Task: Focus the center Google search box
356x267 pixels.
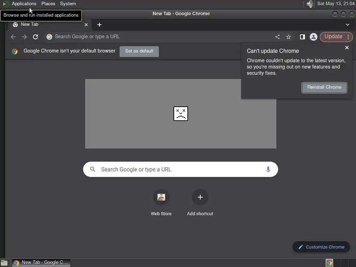Action: pos(180,169)
